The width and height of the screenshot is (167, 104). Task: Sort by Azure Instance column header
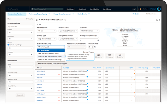[110, 68]
